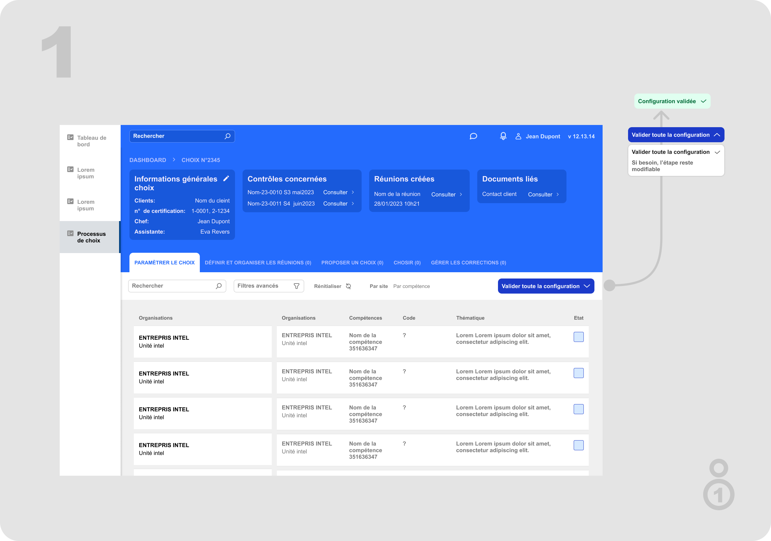The width and height of the screenshot is (771, 541).
Task: Click the magnifier in the lower Rechercher field
Action: click(219, 286)
